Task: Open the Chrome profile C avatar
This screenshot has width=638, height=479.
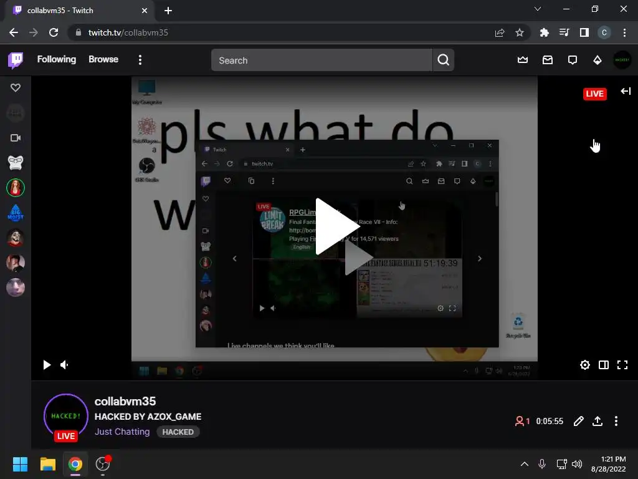Action: (x=604, y=32)
